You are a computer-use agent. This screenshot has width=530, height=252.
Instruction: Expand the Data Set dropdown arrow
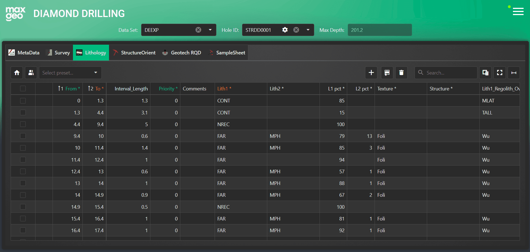pyautogui.click(x=210, y=30)
